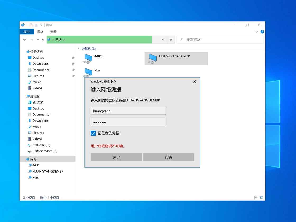Click the help question mark icon
The height and width of the screenshot is (222, 296).
point(262,31)
